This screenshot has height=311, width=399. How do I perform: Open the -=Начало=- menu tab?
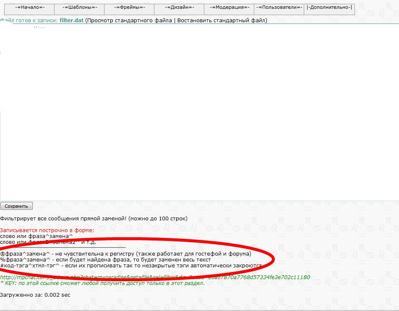coord(29,8)
